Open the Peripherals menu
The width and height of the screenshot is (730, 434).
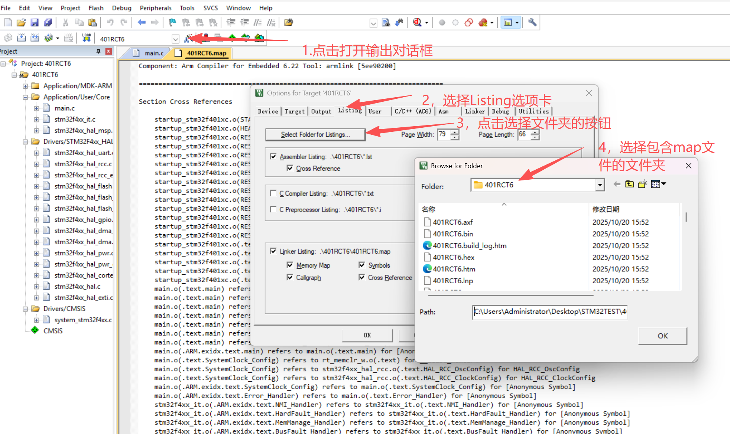point(155,8)
